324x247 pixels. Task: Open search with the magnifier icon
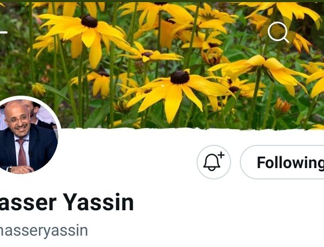coord(278,32)
